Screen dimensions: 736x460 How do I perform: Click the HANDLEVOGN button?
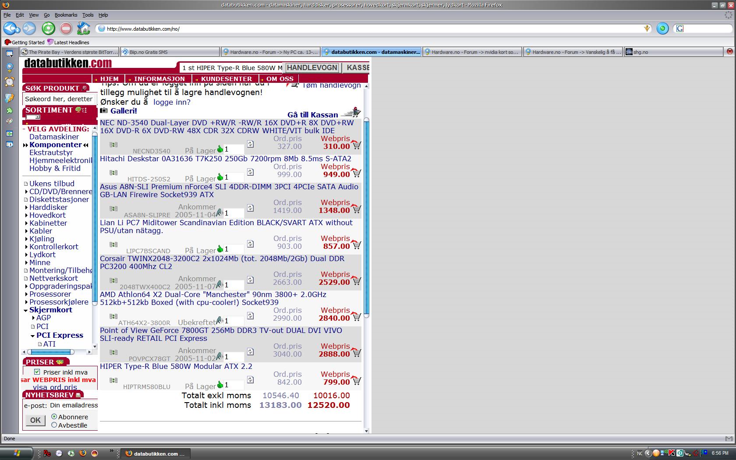312,67
